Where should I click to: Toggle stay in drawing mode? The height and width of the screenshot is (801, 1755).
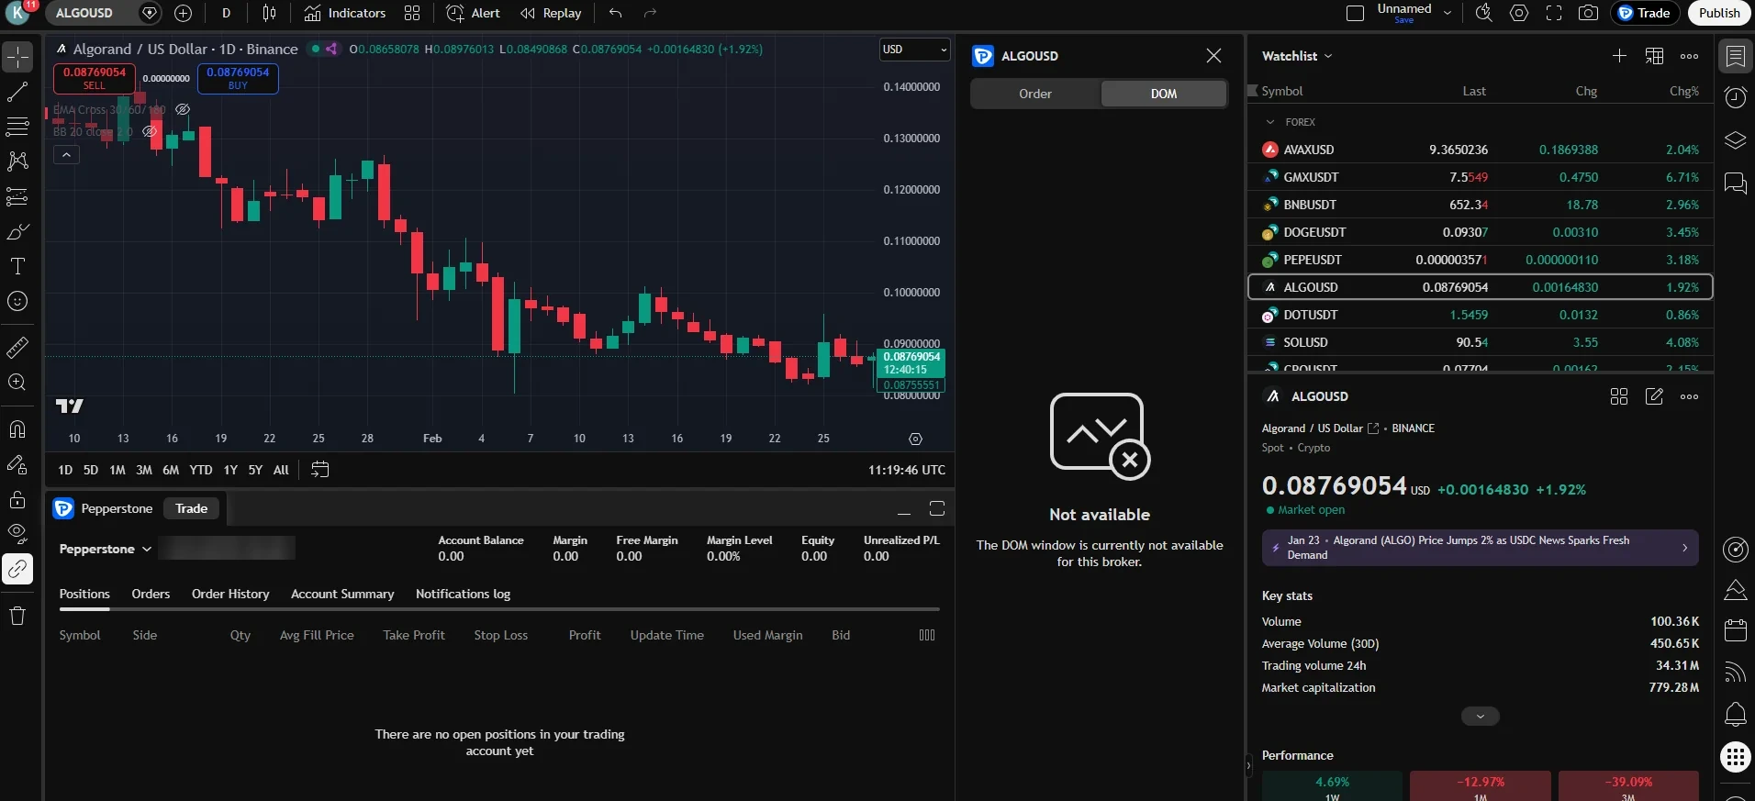tap(17, 464)
